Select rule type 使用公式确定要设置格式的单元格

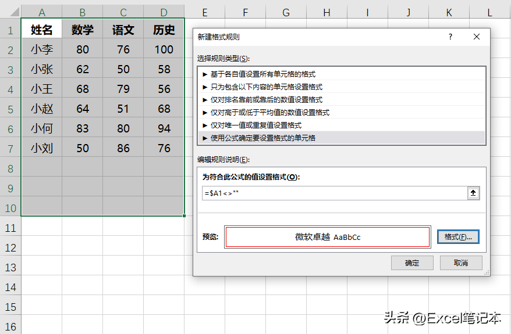coord(342,138)
